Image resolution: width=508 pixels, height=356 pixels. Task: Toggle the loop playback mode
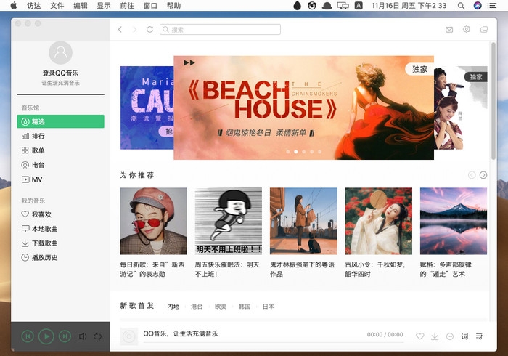pos(97,336)
